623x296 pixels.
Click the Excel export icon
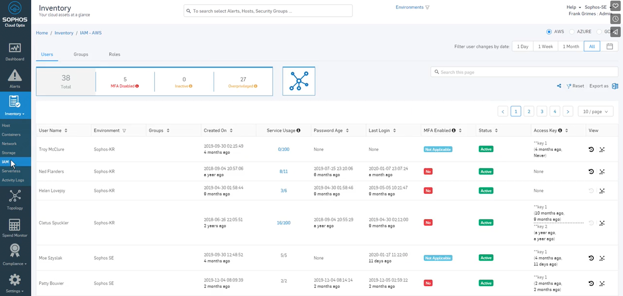(x=615, y=86)
